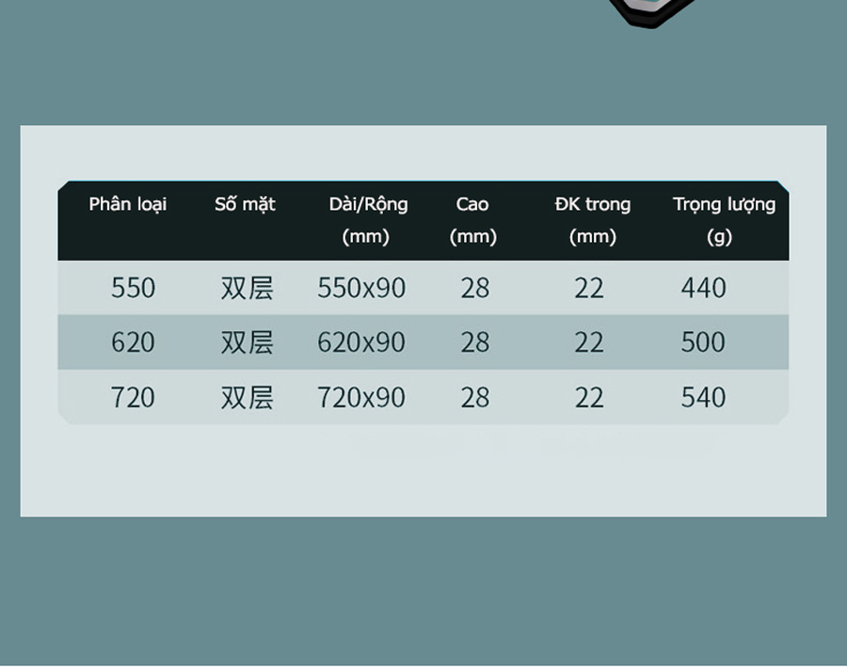The image size is (847, 668).
Task: Click the 540 weight value
Action: coord(704,397)
